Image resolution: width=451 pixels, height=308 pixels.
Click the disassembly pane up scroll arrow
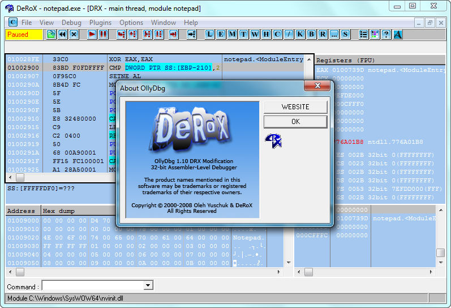309,59
